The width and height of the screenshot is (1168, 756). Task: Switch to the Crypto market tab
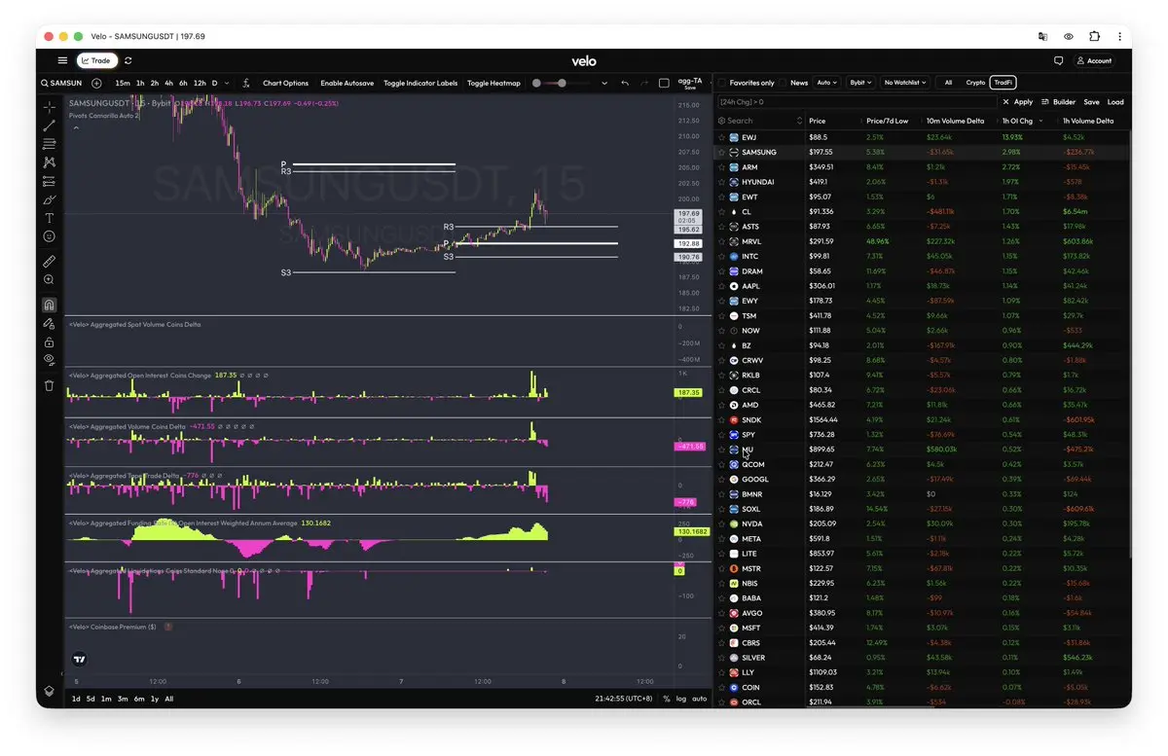[x=975, y=83]
